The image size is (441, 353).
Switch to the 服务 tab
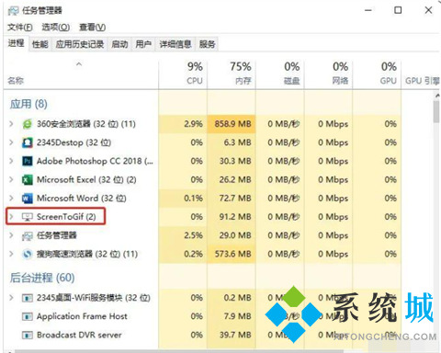click(x=207, y=44)
